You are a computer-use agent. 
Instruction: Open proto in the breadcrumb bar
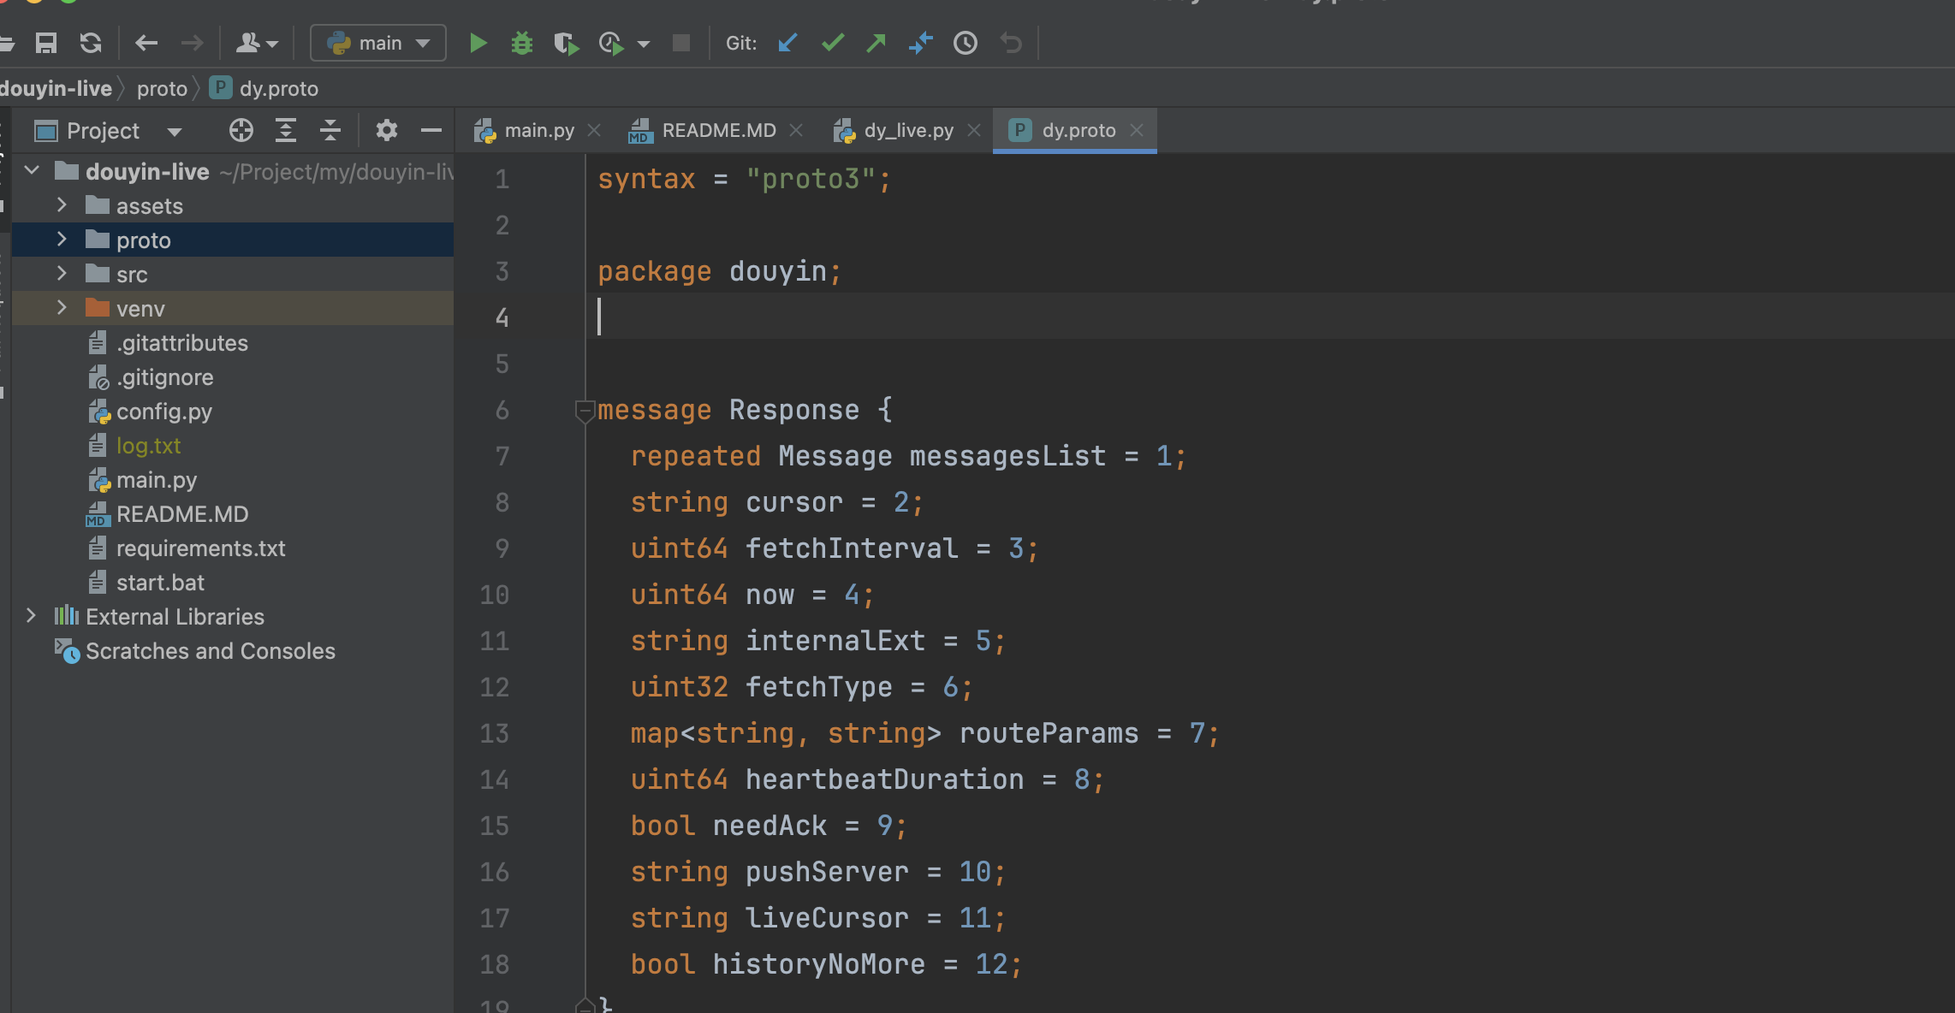click(162, 88)
